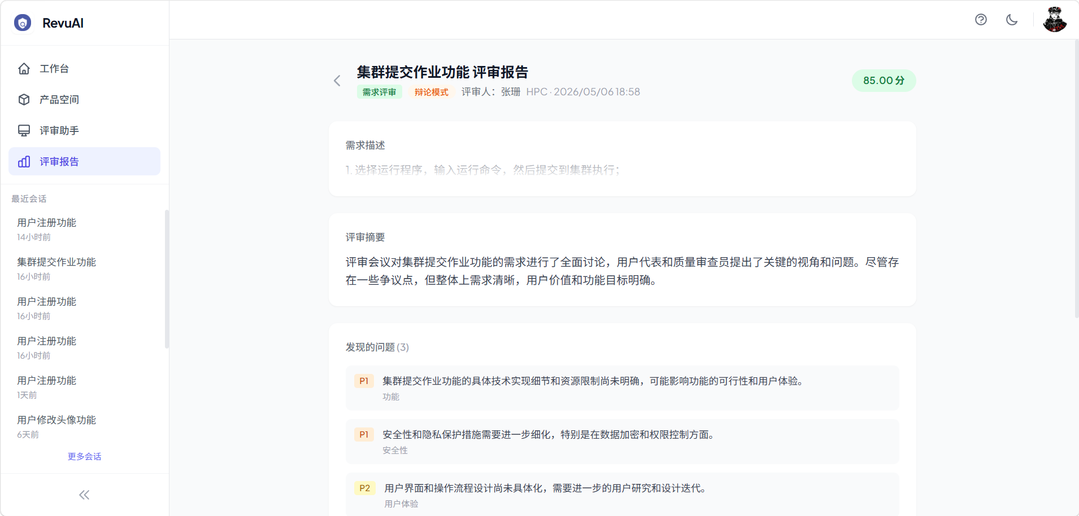Click the main page vertical scrollbar
This screenshot has width=1079, height=516.
coord(1077,179)
